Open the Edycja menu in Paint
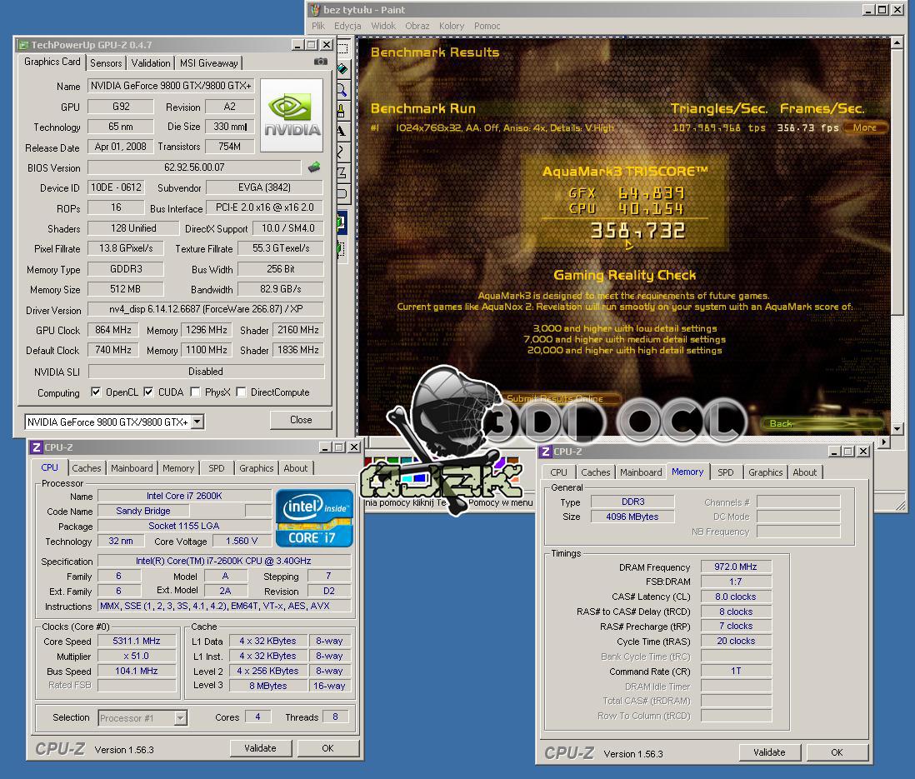915x779 pixels. coord(347,26)
